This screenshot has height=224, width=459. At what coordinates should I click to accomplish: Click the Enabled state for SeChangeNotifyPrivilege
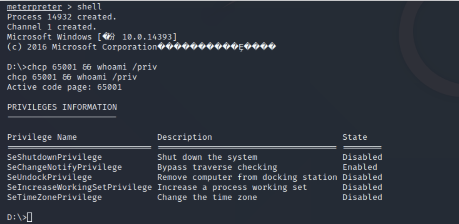pyautogui.click(x=360, y=167)
